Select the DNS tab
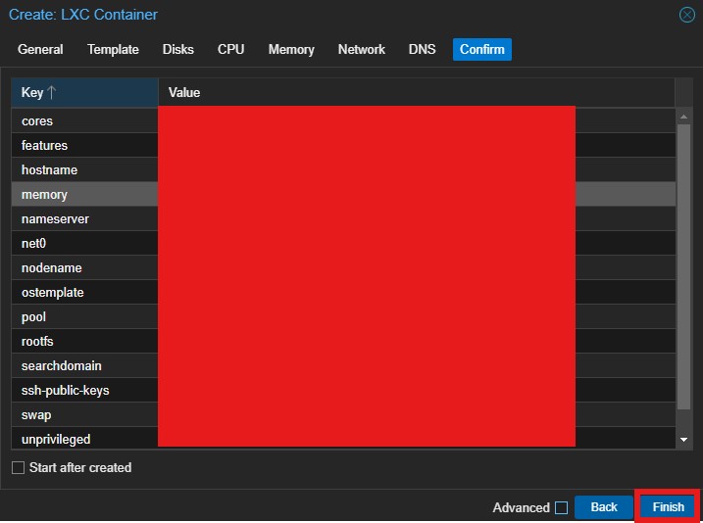Viewport: 703px width, 523px height. point(423,49)
